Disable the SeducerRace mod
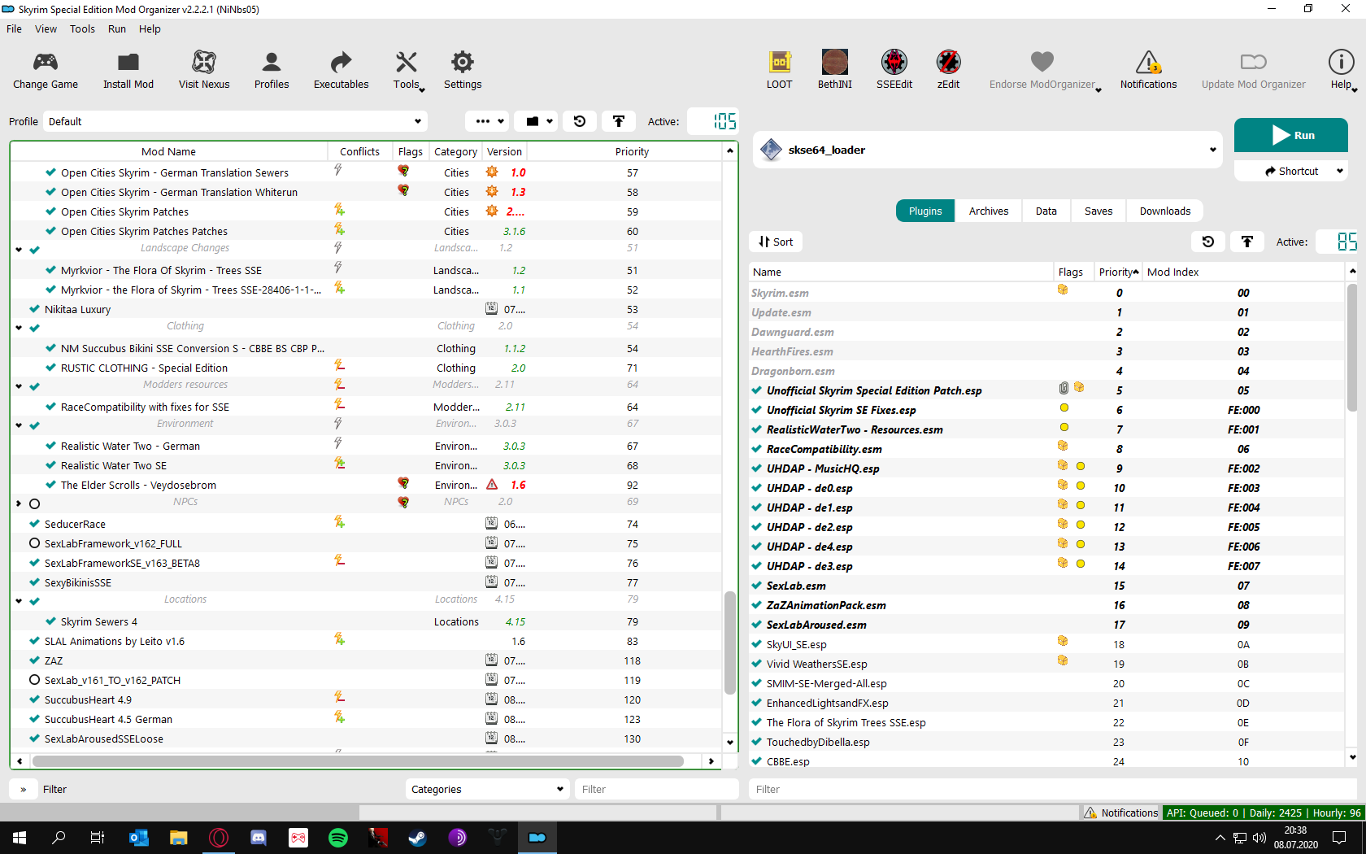Image resolution: width=1366 pixels, height=854 pixels. point(34,524)
